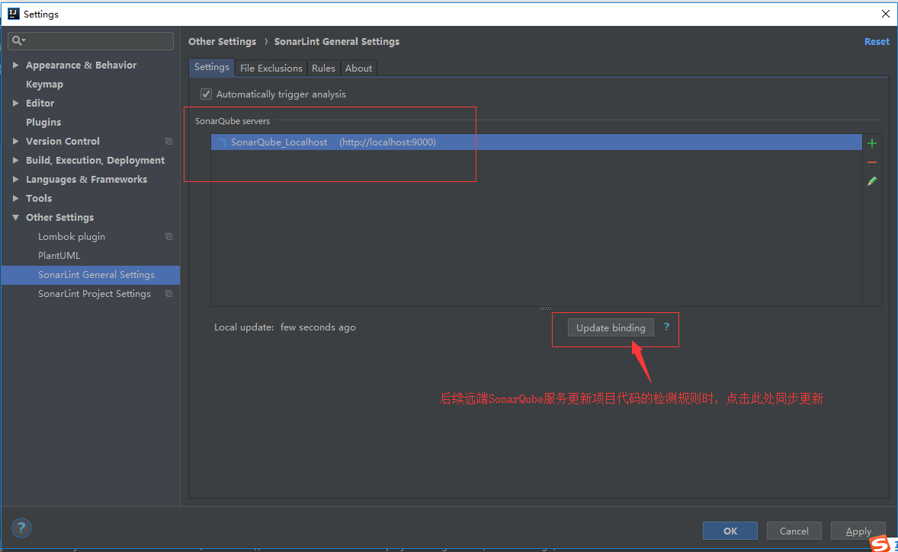This screenshot has width=898, height=552.
Task: Click the Update binding button
Action: point(611,327)
